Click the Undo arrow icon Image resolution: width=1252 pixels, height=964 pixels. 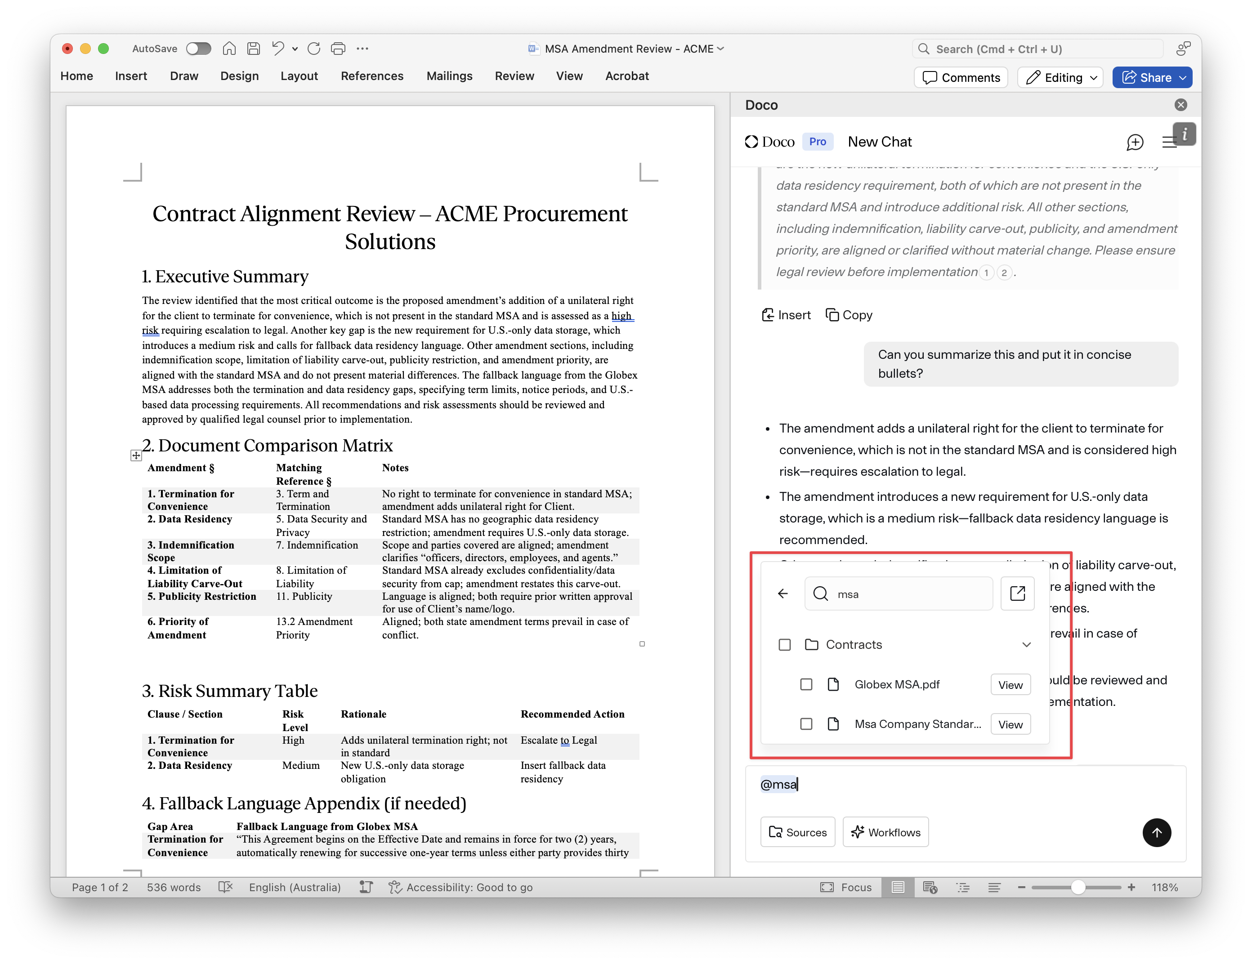pos(278,49)
